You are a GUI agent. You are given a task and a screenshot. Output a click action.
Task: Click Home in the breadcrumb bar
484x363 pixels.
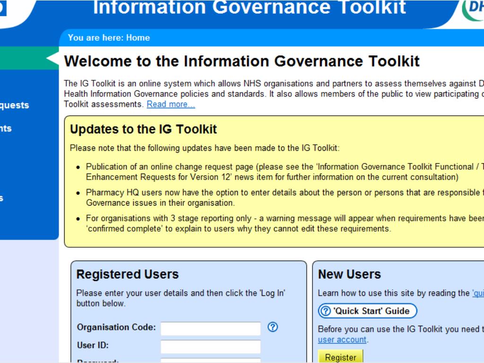coord(138,38)
